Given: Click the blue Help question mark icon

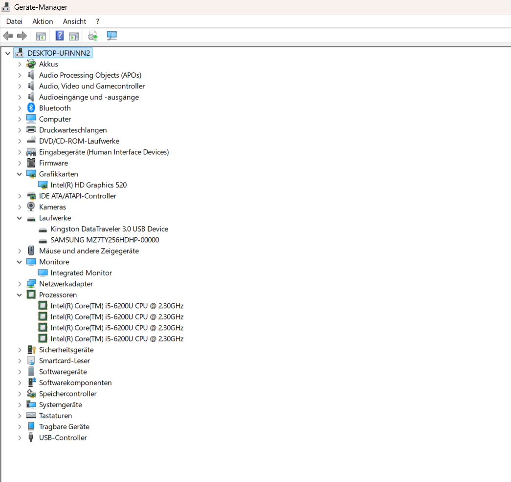Looking at the screenshot, I should click(60, 36).
